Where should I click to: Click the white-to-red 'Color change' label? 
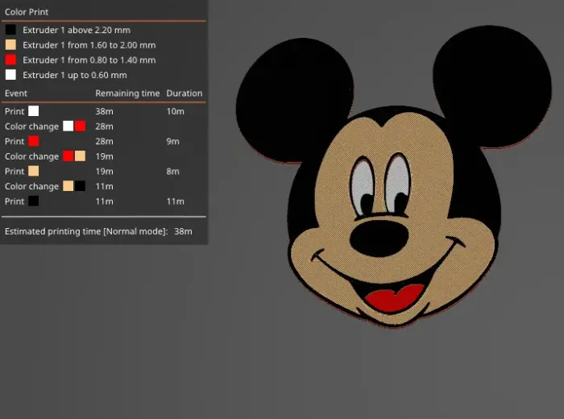pyautogui.click(x=31, y=127)
